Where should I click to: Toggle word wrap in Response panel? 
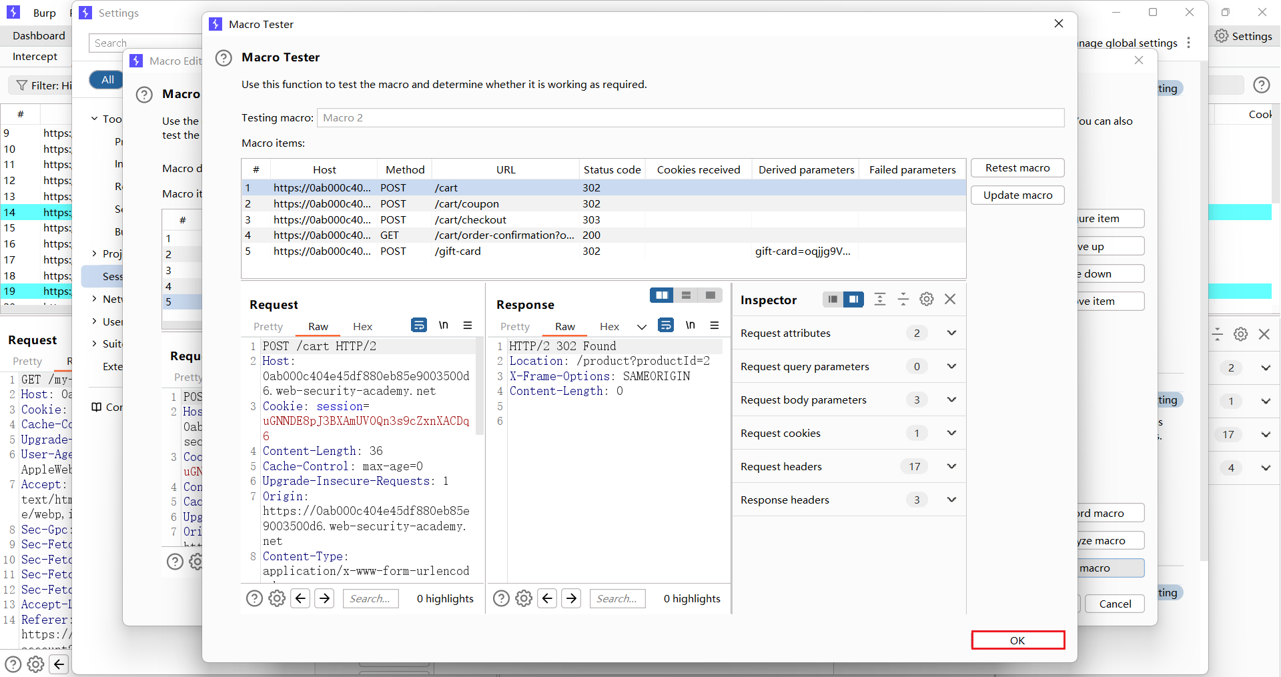pyautogui.click(x=666, y=325)
